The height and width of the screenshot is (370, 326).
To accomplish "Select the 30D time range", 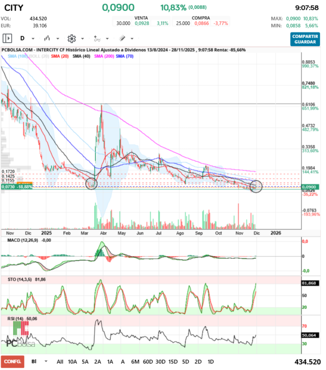I will pos(160,362).
